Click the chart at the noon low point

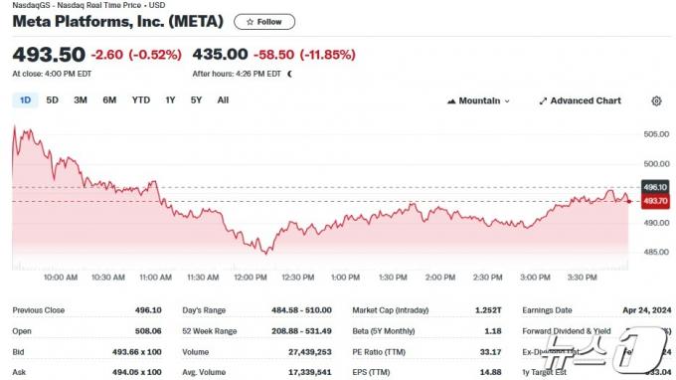coord(266,254)
